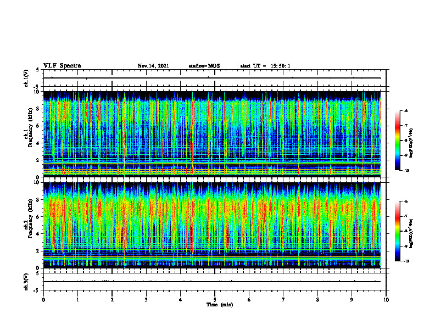The image size is (435, 336).
Task: Click the "8" kHz tick of ch.1 panel
Action: [x=38, y=109]
